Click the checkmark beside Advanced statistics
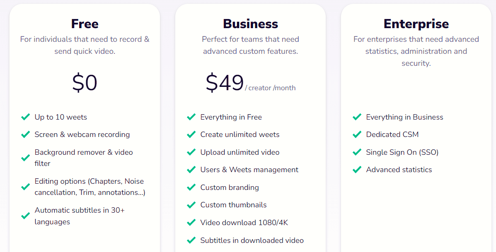 pos(357,170)
